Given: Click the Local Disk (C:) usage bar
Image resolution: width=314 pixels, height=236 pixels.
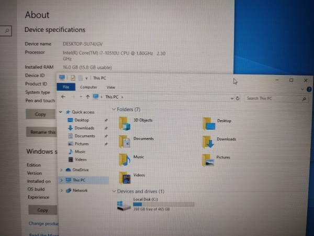Looking at the screenshot, I should (163, 205).
